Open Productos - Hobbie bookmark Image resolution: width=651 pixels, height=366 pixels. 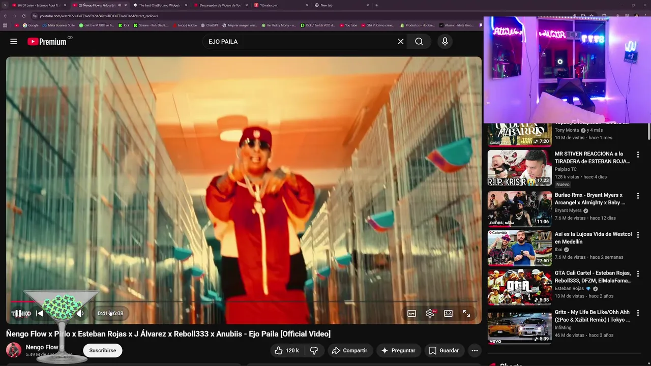[418, 25]
